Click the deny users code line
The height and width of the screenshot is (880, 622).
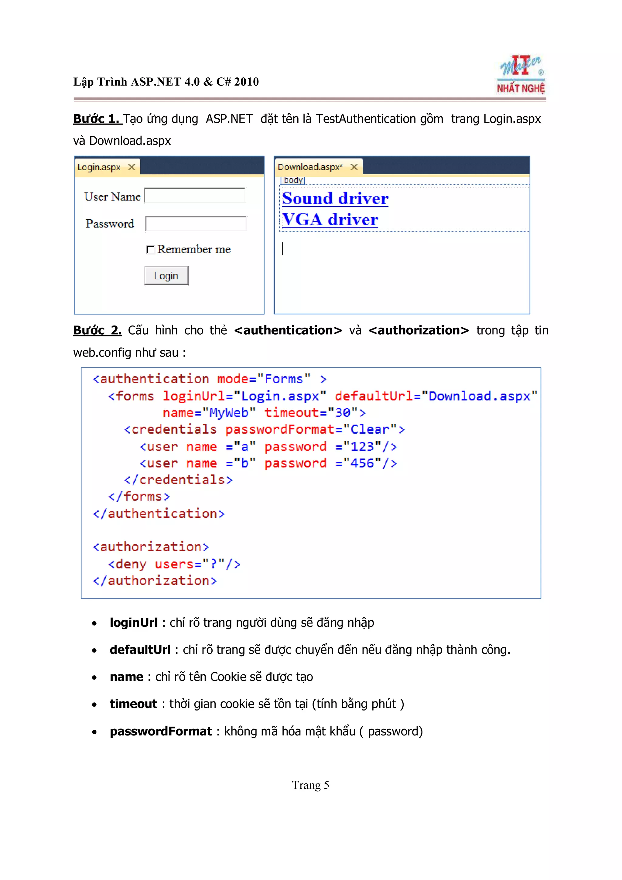174,564
